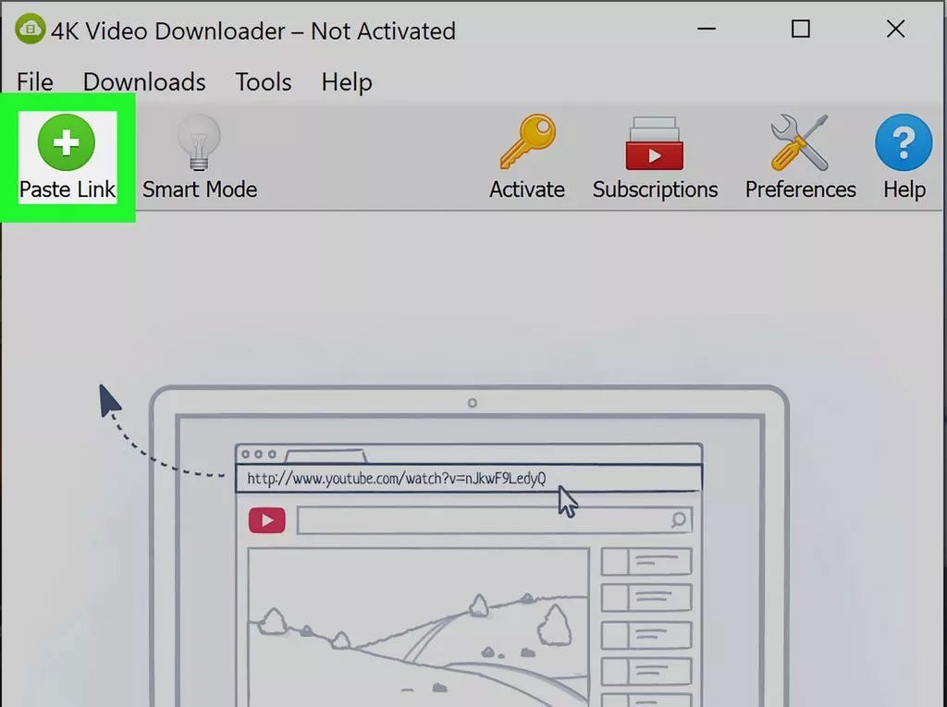Click the "Not Activated" window title text
This screenshot has width=947, height=707.
point(383,30)
